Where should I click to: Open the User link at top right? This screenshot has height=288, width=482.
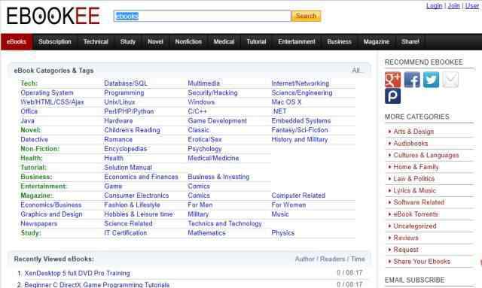click(x=472, y=5)
